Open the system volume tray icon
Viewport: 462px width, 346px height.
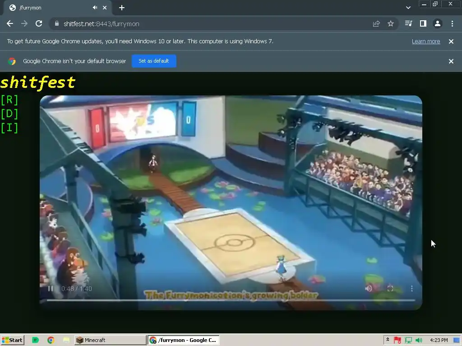(x=419, y=340)
